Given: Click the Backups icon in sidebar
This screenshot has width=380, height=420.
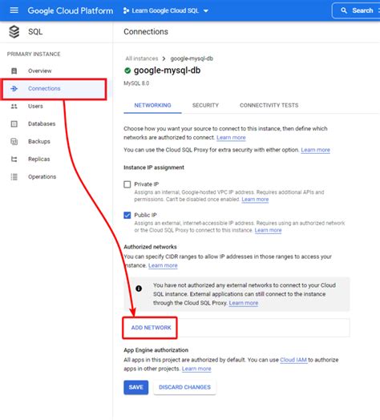Looking at the screenshot, I should (14, 141).
